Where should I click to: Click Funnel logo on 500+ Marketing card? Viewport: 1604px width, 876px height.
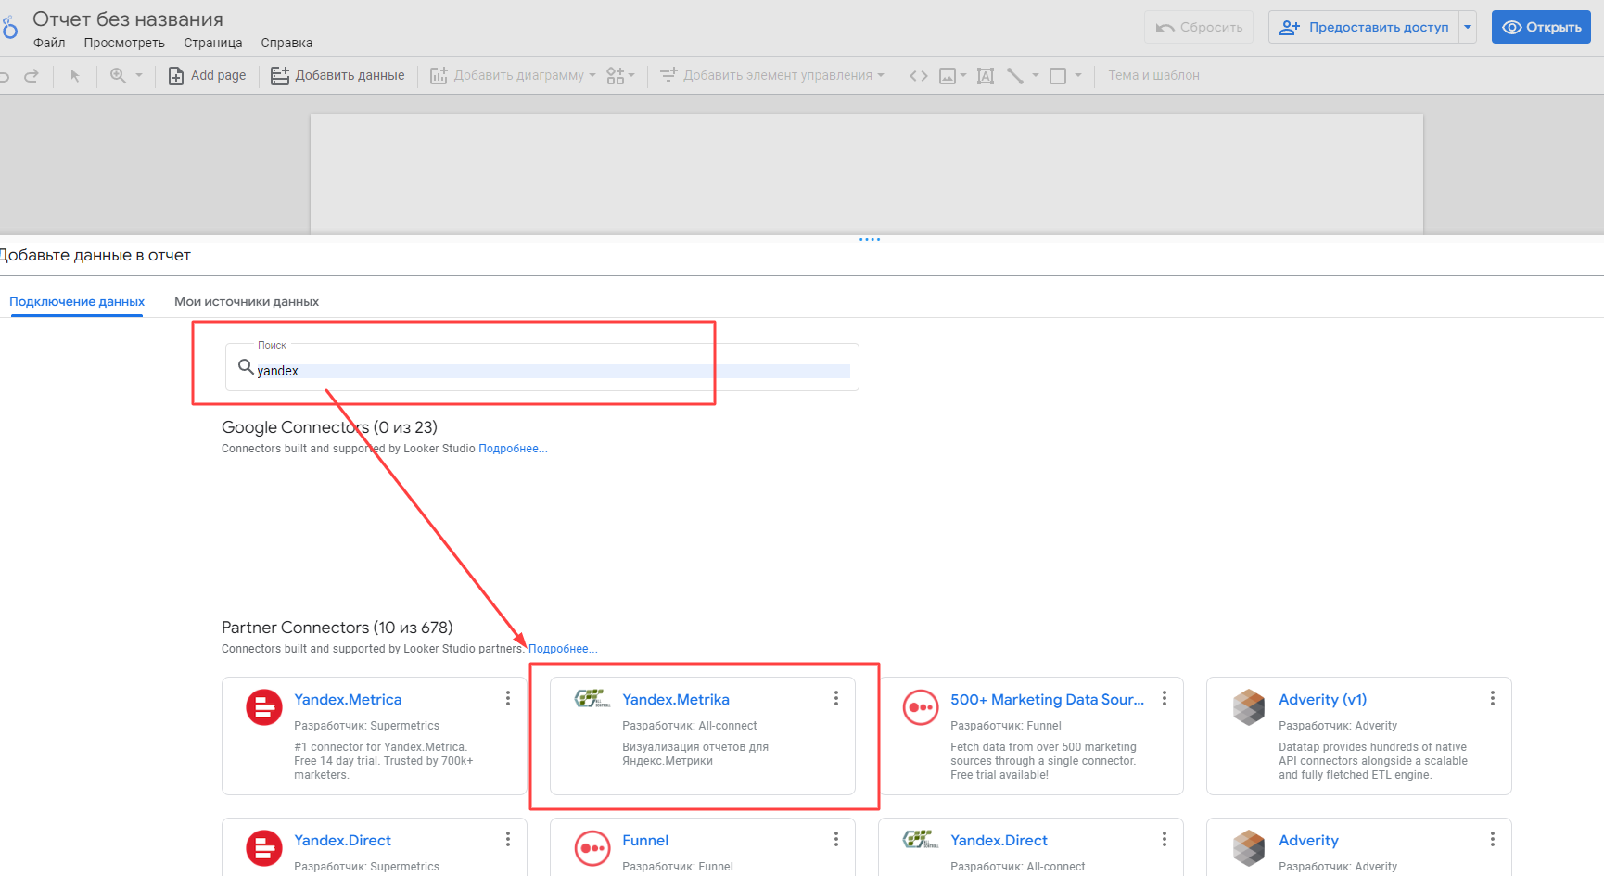pos(921,707)
